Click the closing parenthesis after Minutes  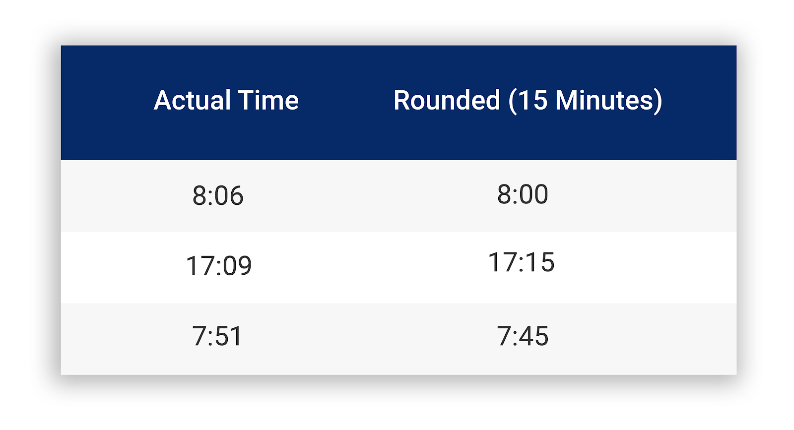[659, 101]
